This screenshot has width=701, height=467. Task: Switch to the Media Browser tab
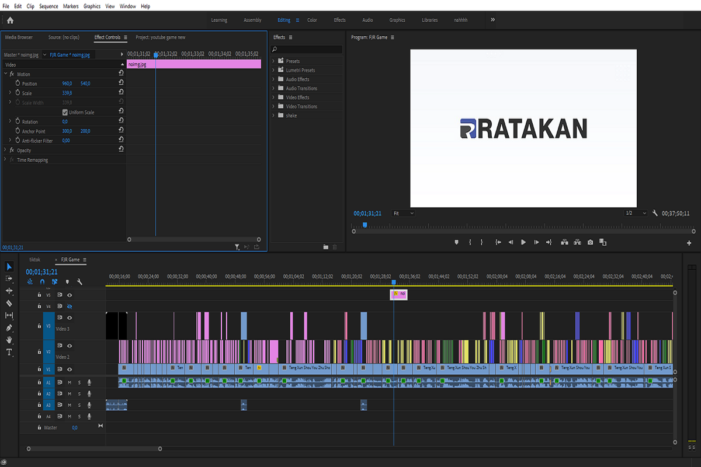tap(19, 37)
